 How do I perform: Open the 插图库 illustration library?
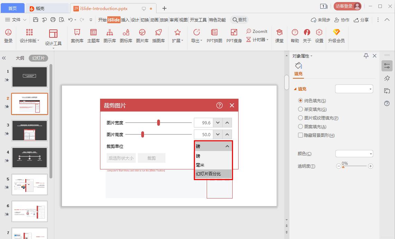click(159, 36)
